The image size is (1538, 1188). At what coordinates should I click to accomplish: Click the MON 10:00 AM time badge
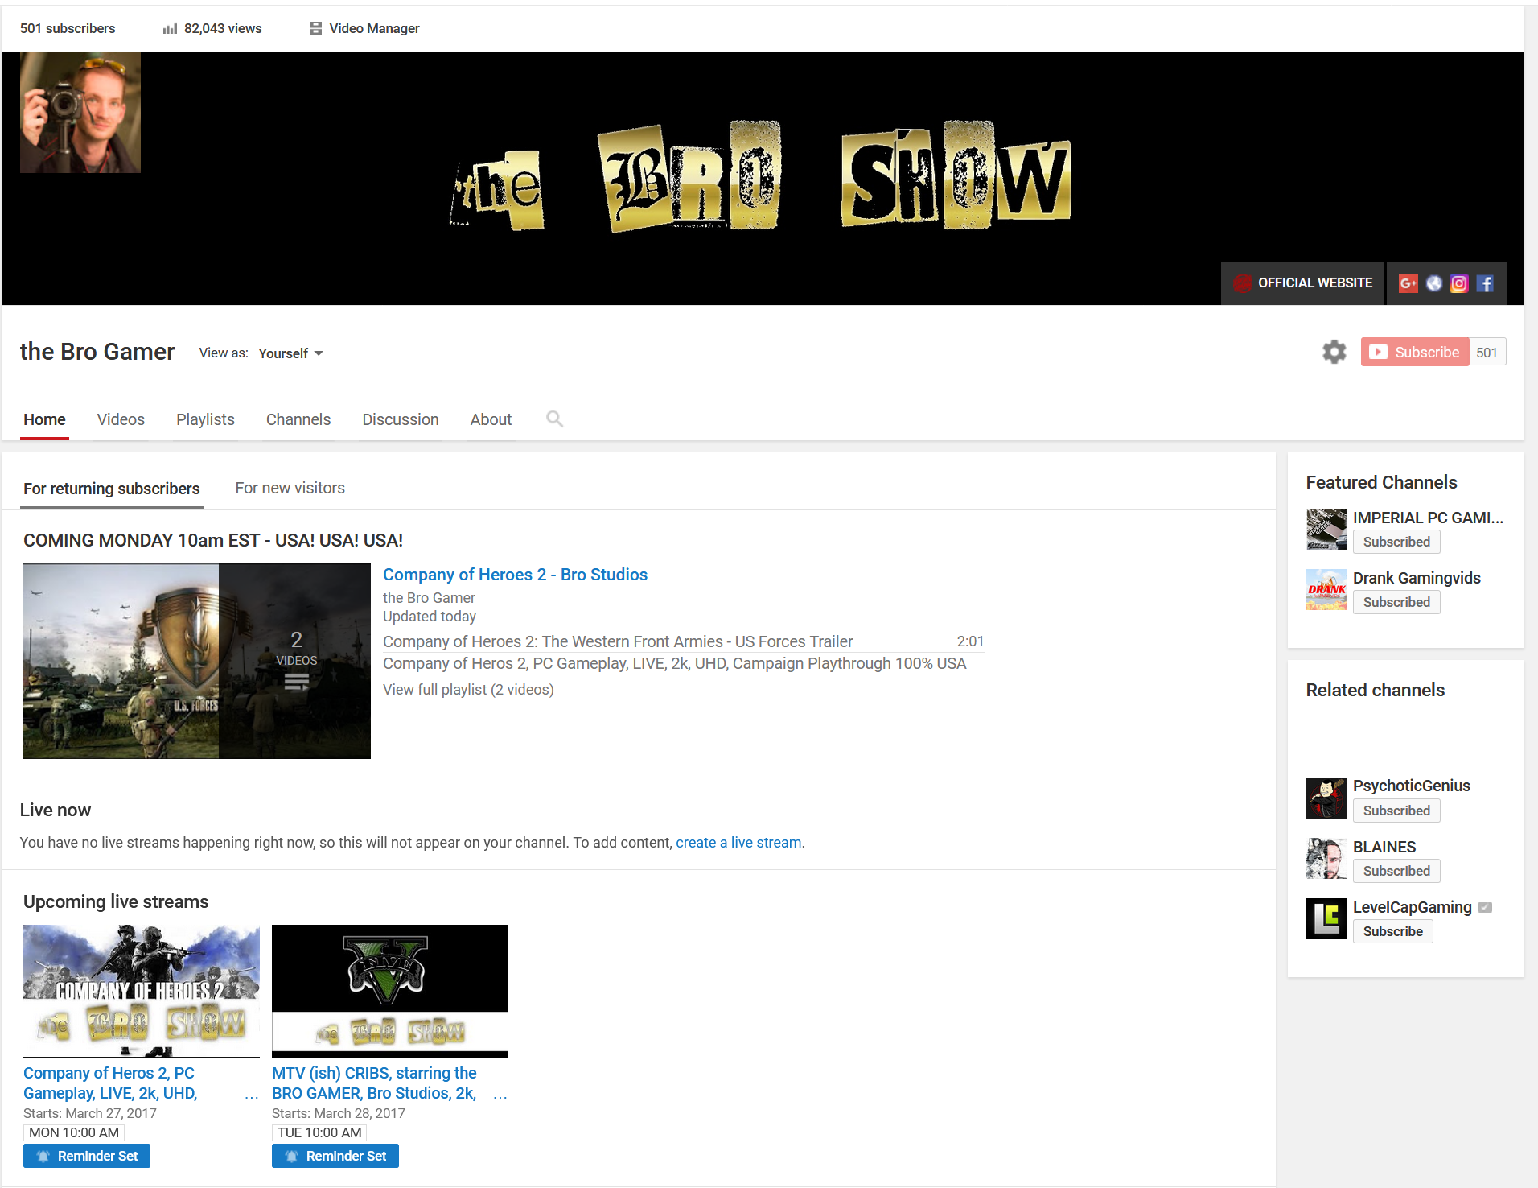(x=74, y=1132)
